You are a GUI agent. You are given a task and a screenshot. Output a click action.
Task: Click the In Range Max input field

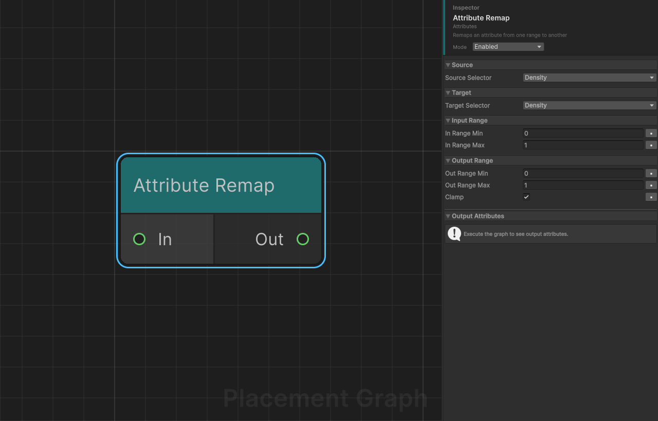(x=583, y=145)
